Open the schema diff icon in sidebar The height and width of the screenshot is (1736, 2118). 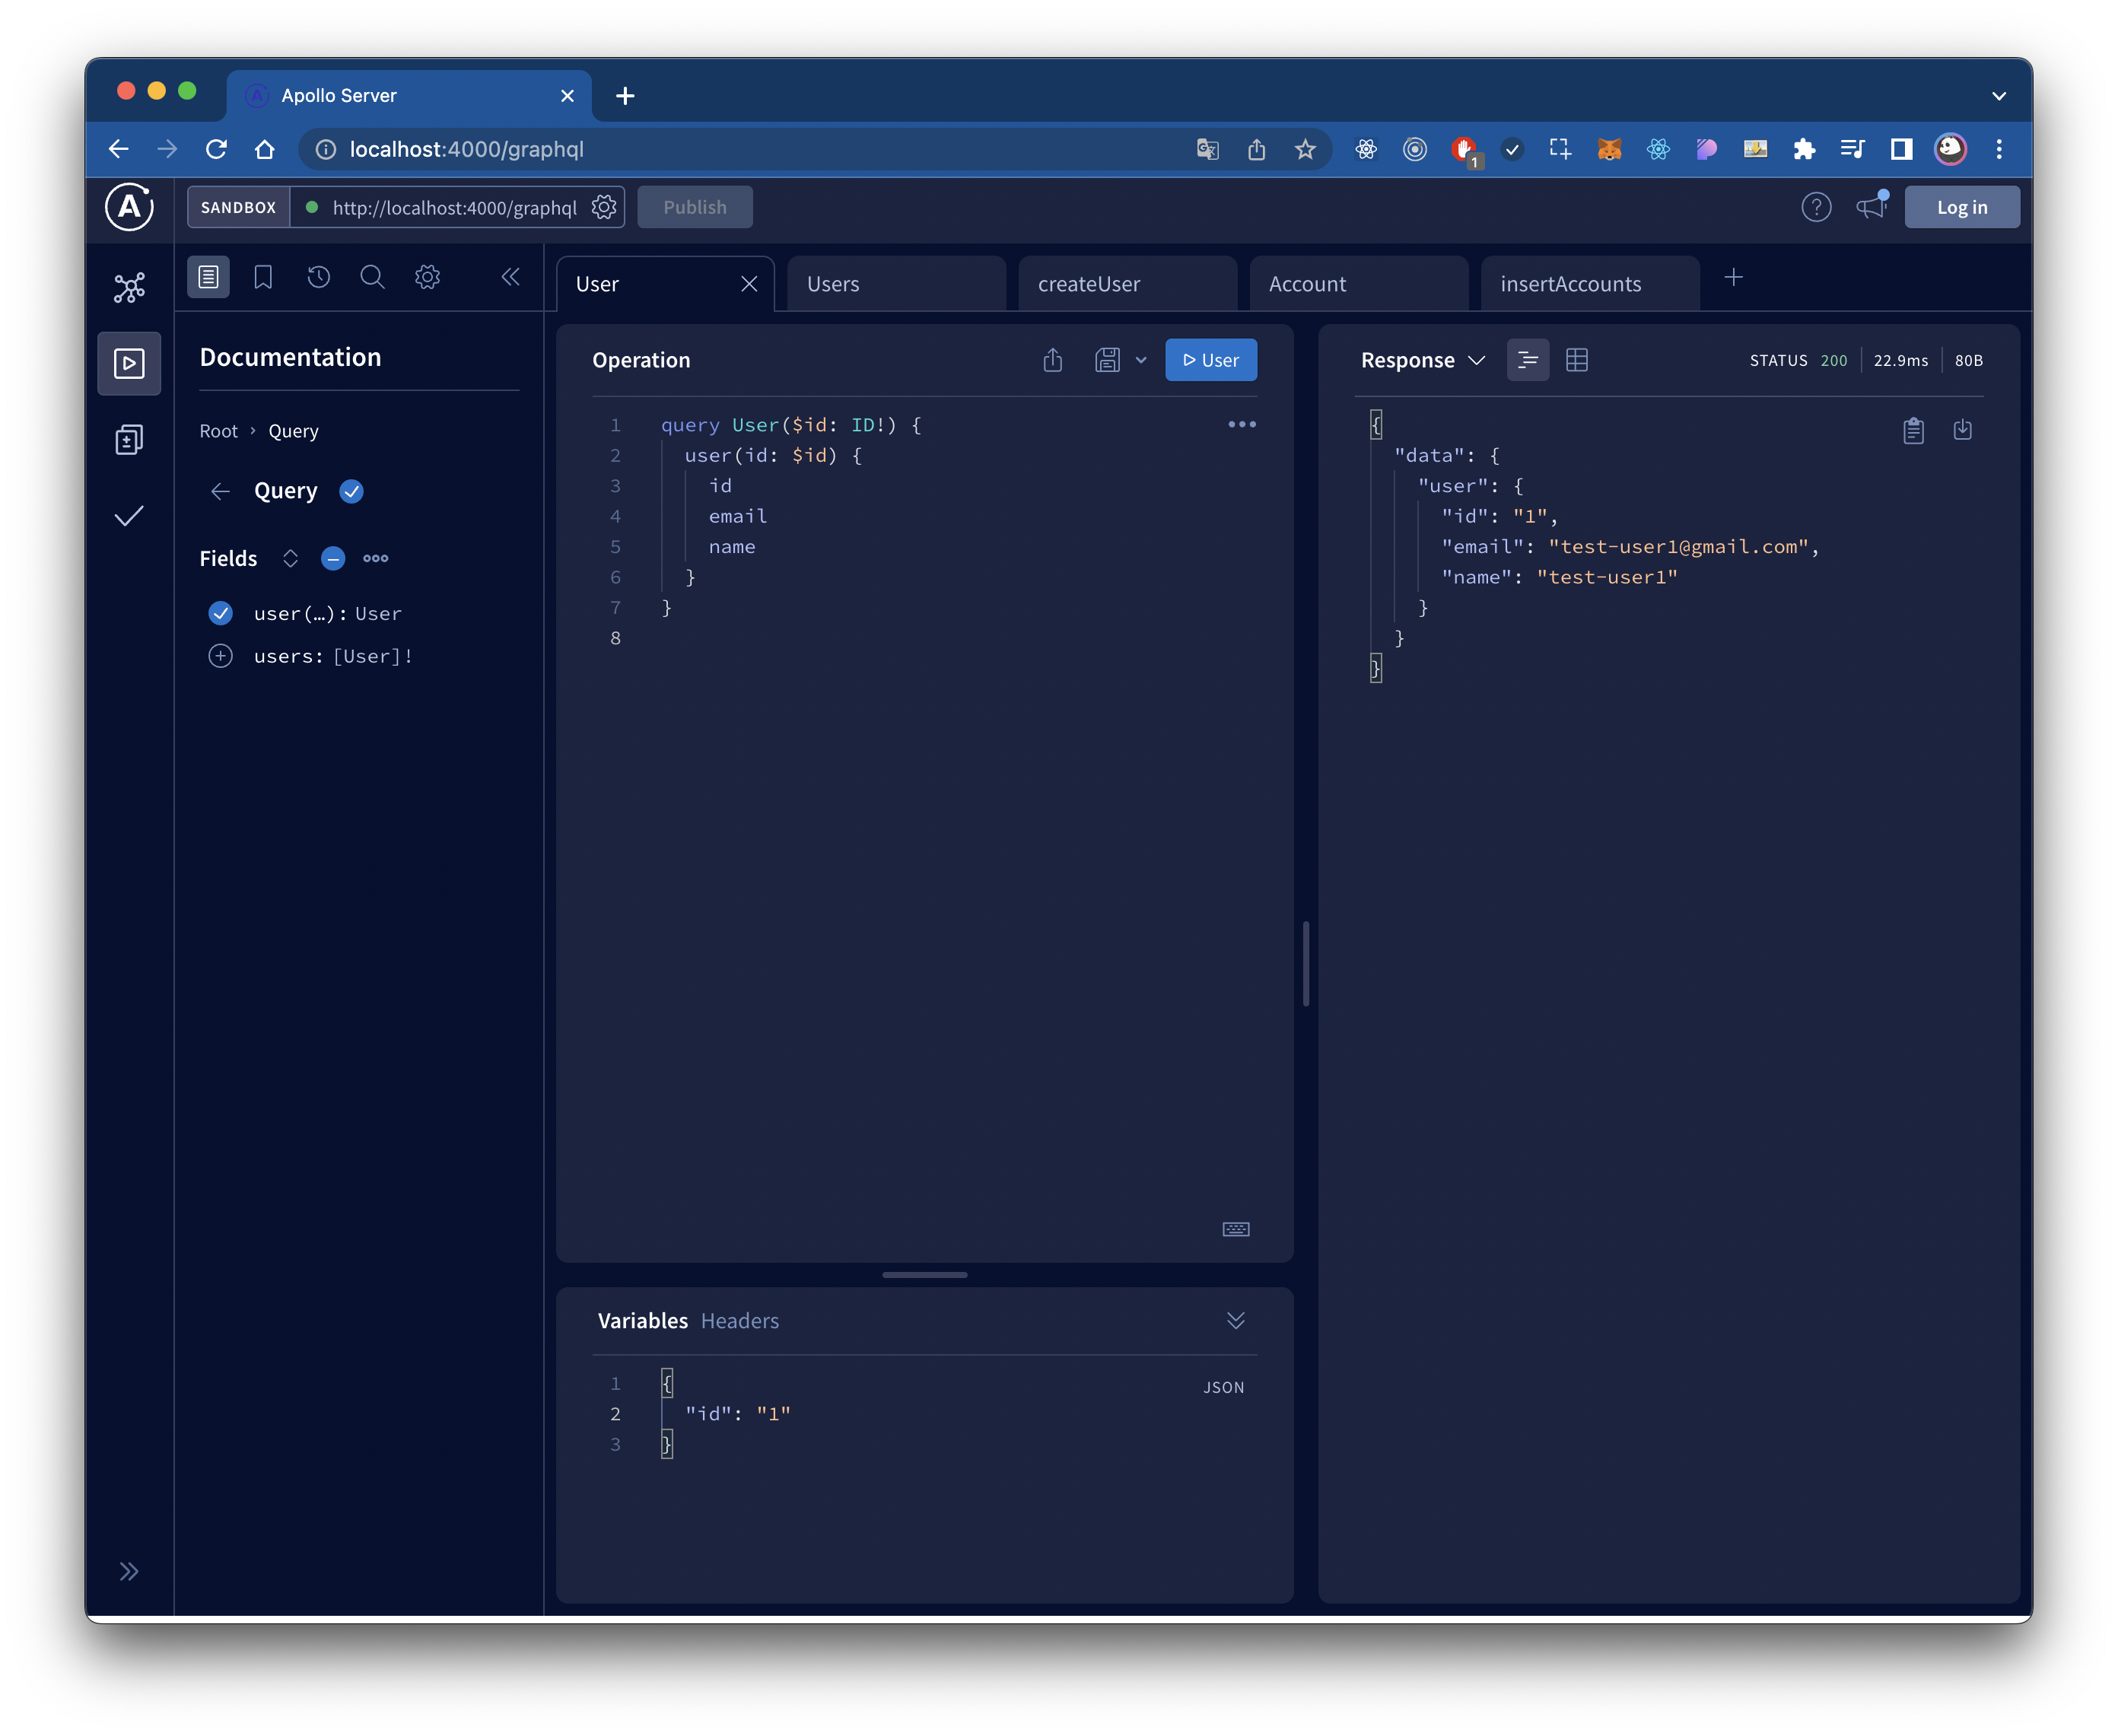coord(129,440)
